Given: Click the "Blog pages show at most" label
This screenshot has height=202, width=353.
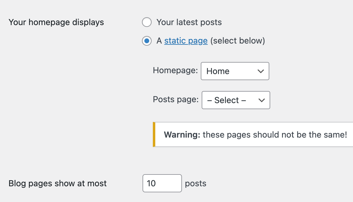Looking at the screenshot, I should [58, 184].
